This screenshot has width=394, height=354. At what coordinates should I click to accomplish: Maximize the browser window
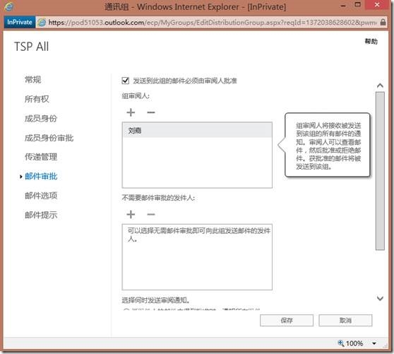(x=357, y=4)
